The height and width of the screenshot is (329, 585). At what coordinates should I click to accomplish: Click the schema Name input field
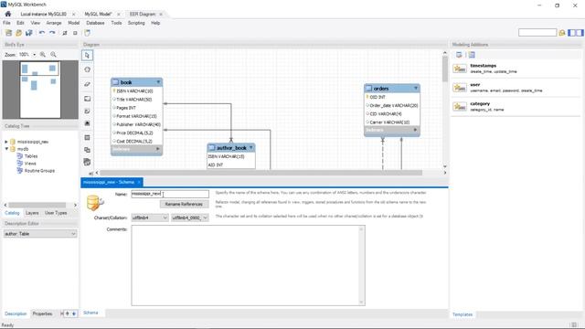click(170, 194)
